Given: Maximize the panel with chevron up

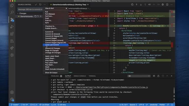Looking at the screenshot, I should pyautogui.click(x=167, y=76).
